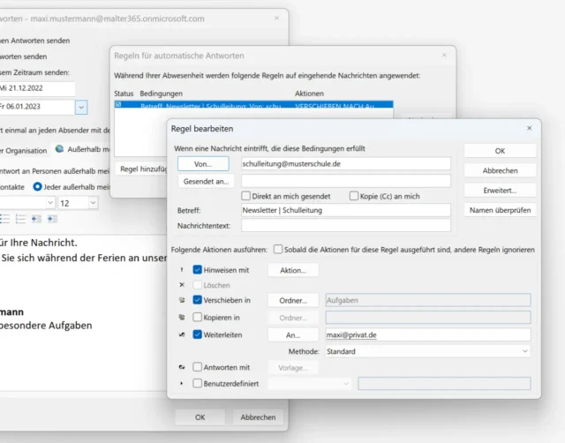The height and width of the screenshot is (443, 565).
Task: Click the Namen überprüfen button
Action: click(x=500, y=210)
